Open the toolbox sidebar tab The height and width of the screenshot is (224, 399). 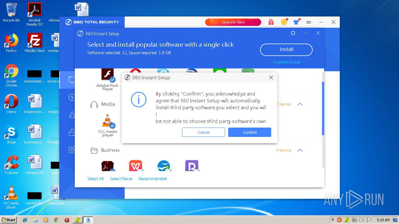point(72,150)
